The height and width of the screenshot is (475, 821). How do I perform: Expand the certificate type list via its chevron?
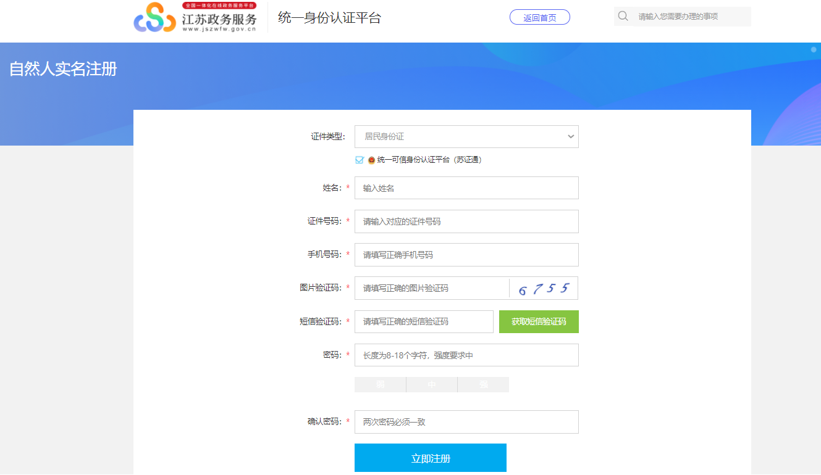pos(570,136)
